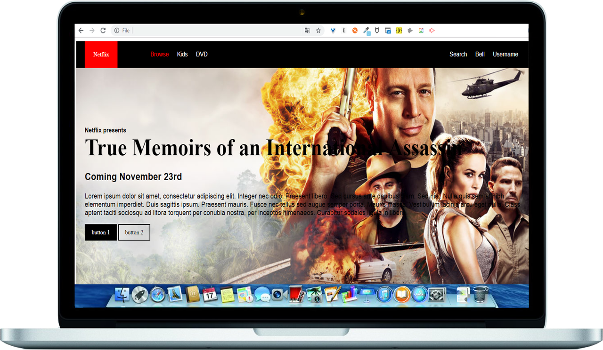The height and width of the screenshot is (350, 603).
Task: Click the movie title heading
Action: point(274,148)
